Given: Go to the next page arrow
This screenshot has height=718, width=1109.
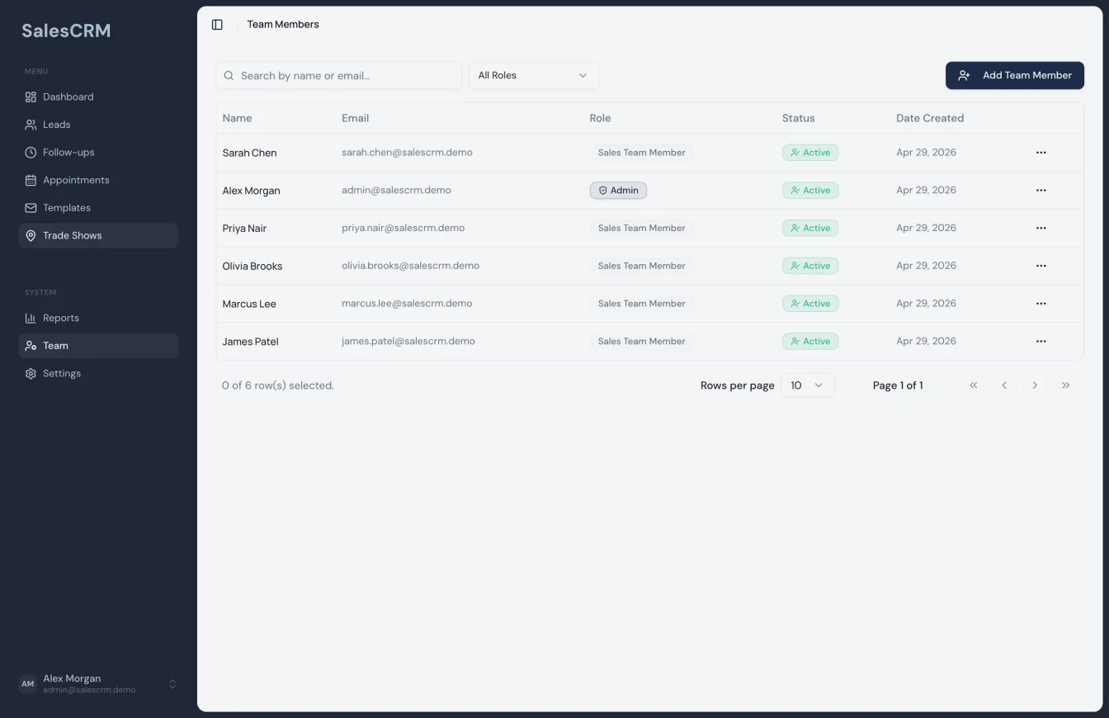Looking at the screenshot, I should tap(1035, 385).
